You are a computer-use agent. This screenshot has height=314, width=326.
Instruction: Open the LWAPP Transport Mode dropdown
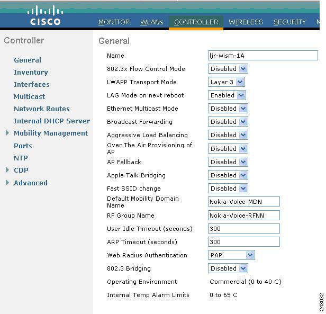click(x=226, y=82)
